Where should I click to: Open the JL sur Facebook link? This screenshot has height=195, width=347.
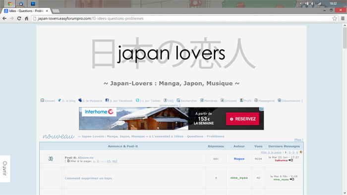(x=121, y=100)
